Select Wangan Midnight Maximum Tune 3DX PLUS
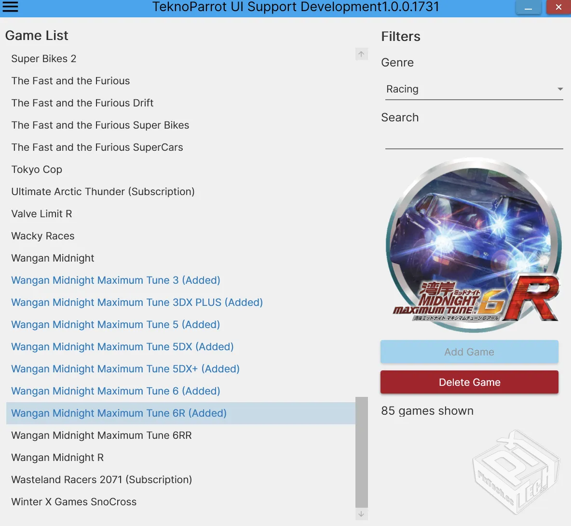Screen dimensions: 571x526 137,302
